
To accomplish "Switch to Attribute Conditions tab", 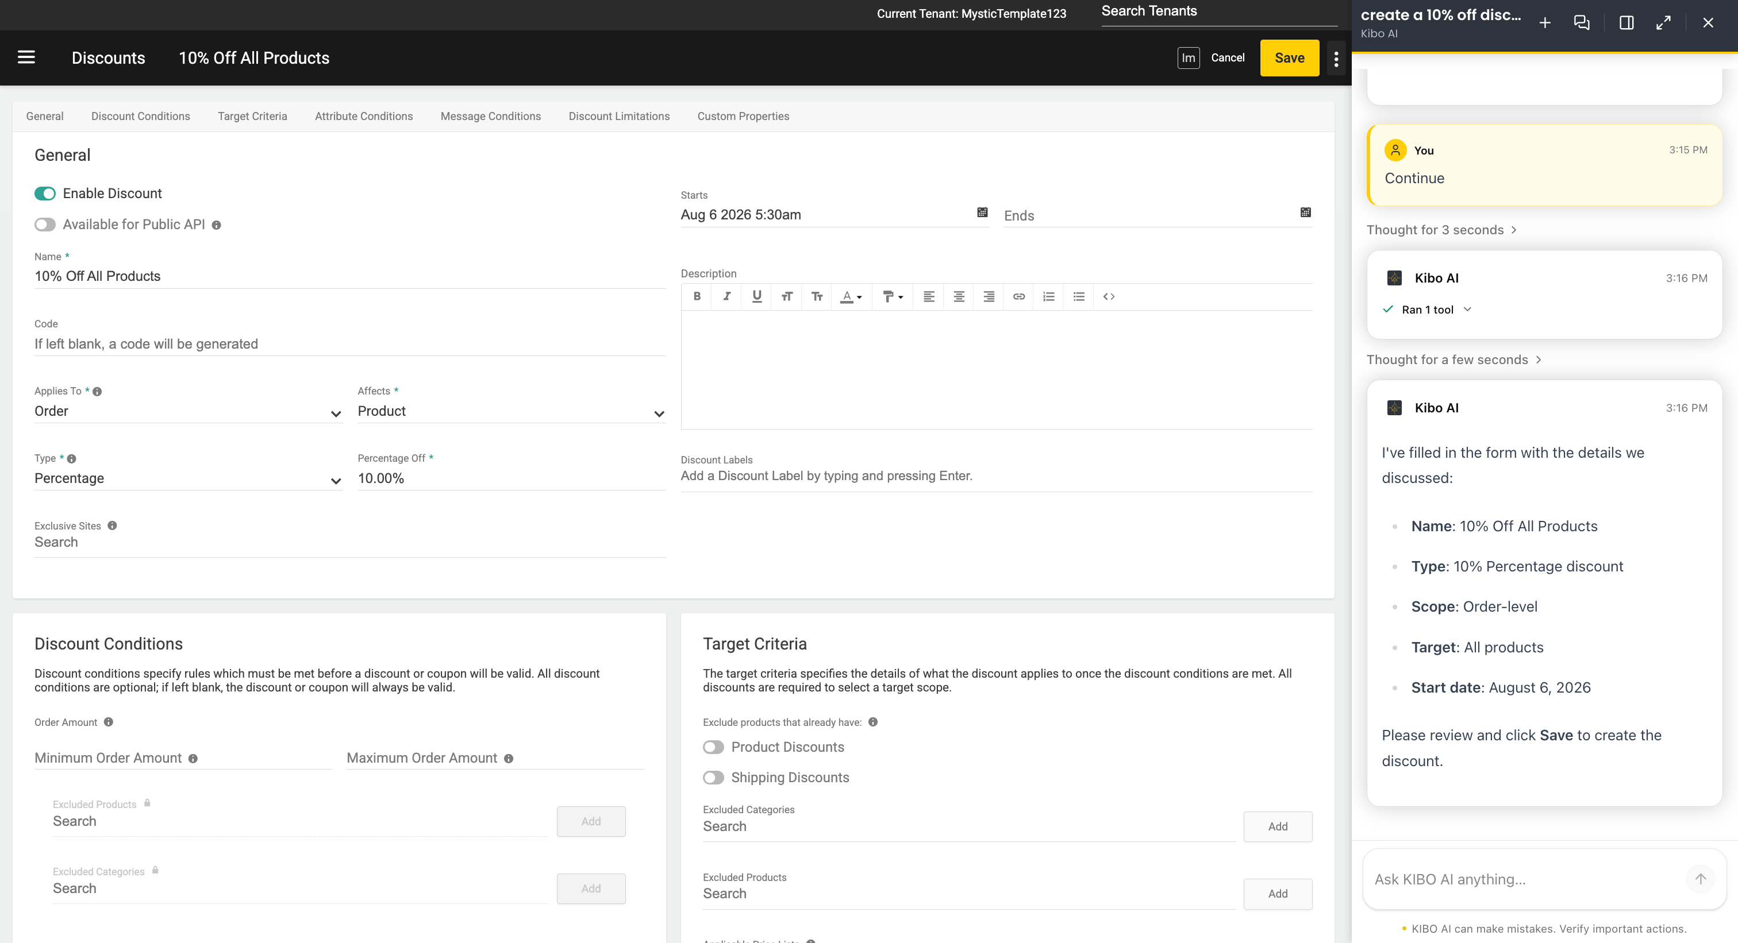I will 364,116.
